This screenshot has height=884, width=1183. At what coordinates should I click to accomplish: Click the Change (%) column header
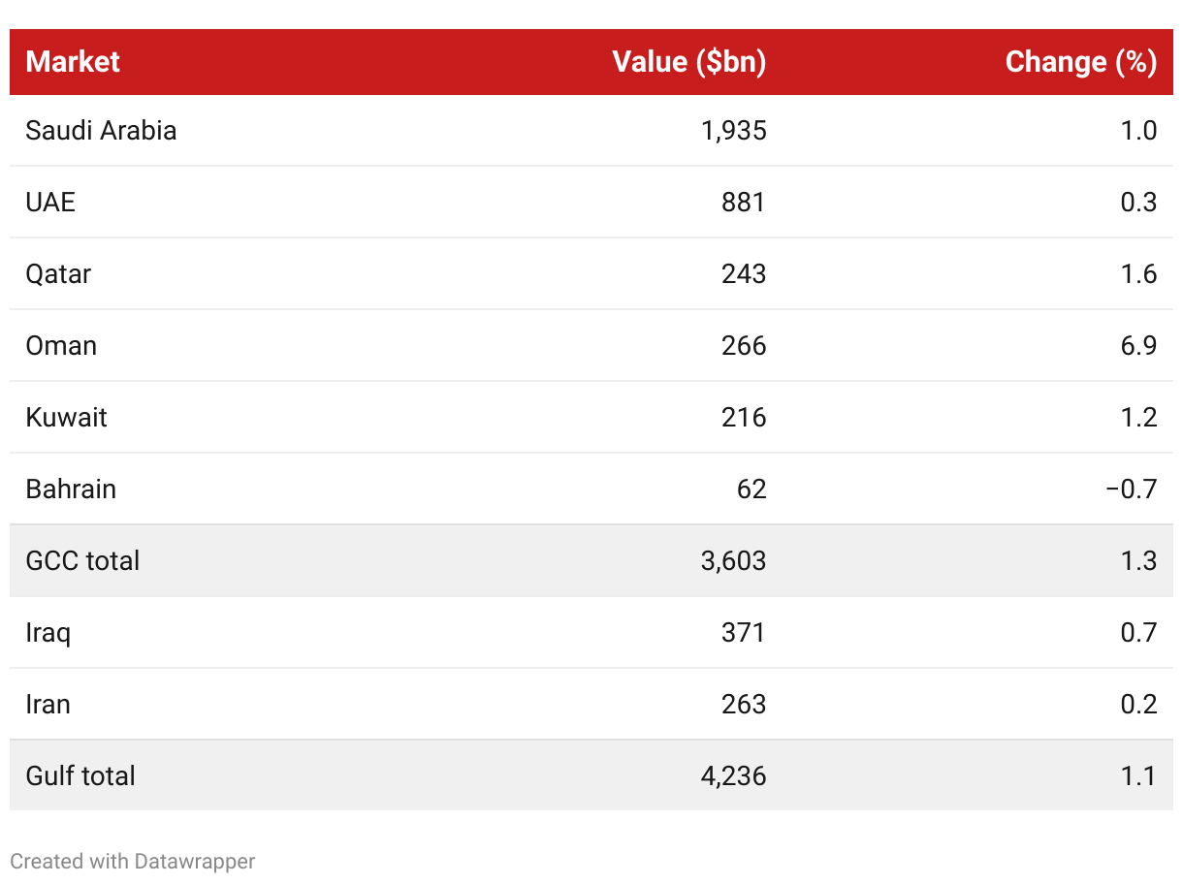point(1080,62)
